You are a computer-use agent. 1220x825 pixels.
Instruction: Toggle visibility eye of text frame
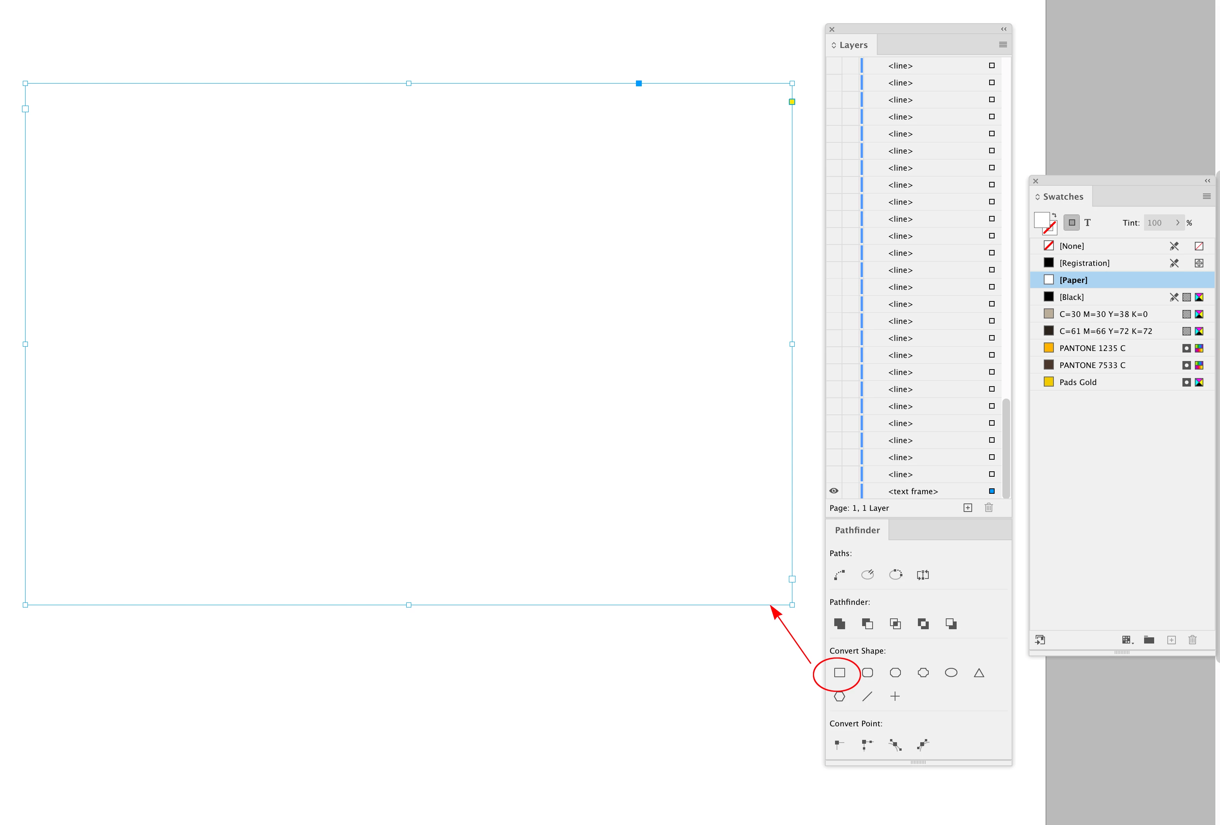point(833,491)
